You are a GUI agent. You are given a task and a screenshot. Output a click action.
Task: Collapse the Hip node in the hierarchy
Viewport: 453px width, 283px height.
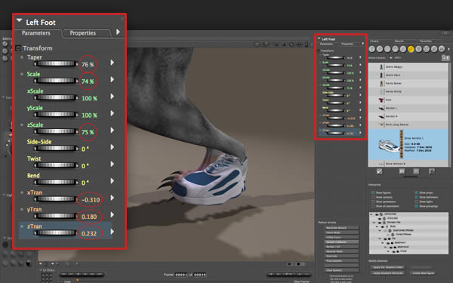coord(380,238)
